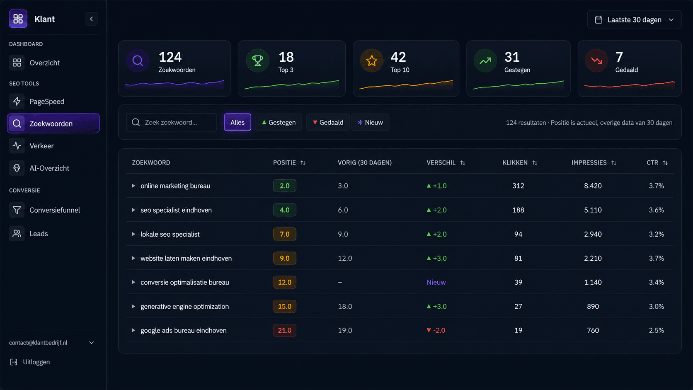Click the Overzicht grid icon
Image resolution: width=693 pixels, height=390 pixels.
[17, 63]
